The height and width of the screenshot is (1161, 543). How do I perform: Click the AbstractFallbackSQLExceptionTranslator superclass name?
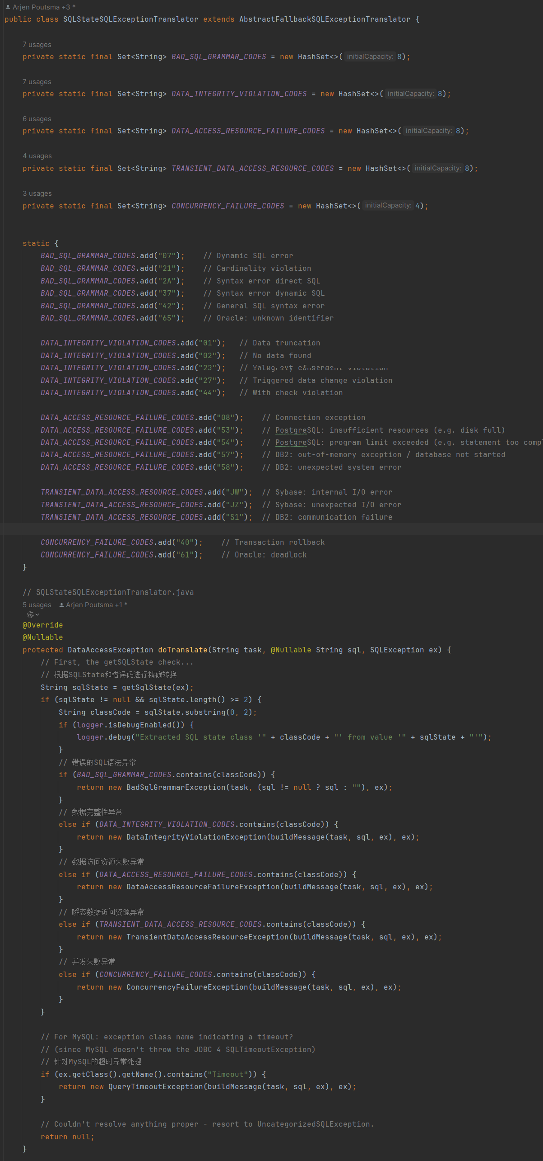[325, 19]
